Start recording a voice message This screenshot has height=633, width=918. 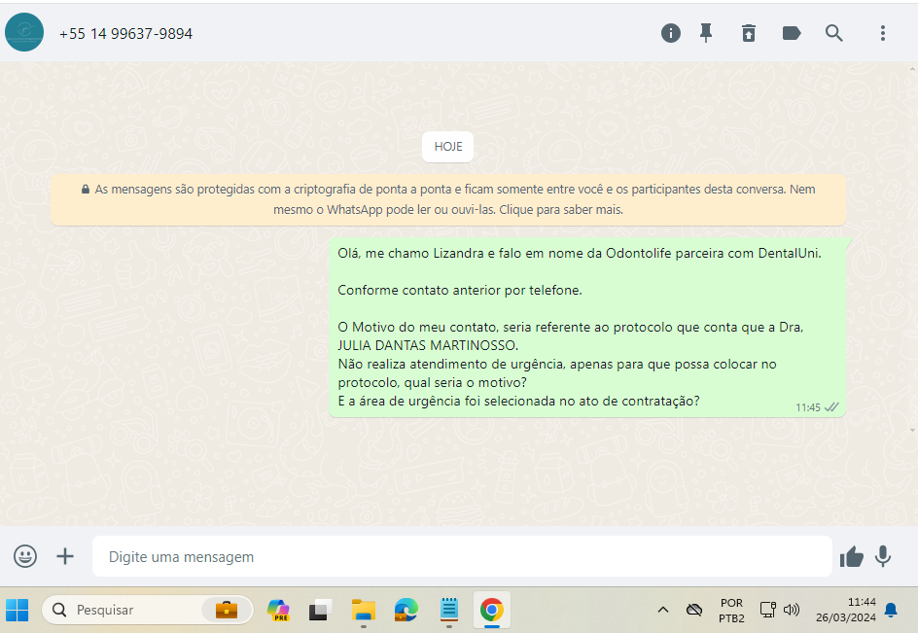click(883, 556)
